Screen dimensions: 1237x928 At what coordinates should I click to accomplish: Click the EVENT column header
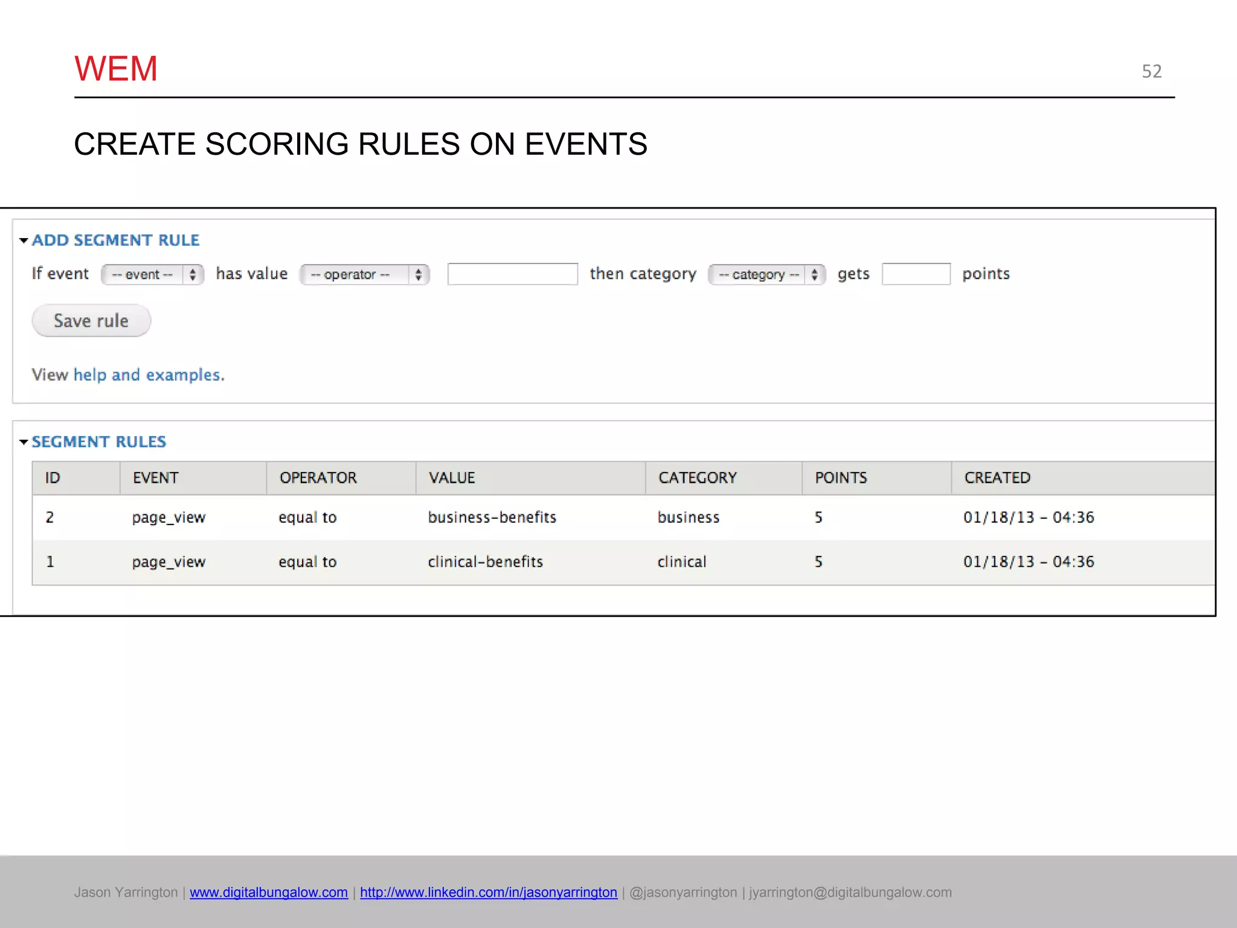[193, 478]
